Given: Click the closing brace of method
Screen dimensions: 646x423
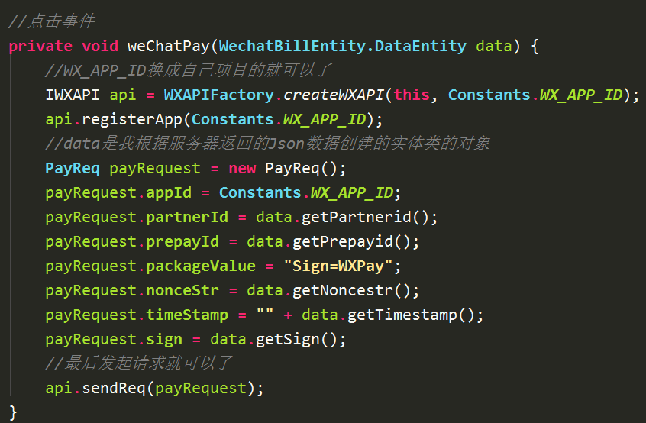Looking at the screenshot, I should point(13,413).
